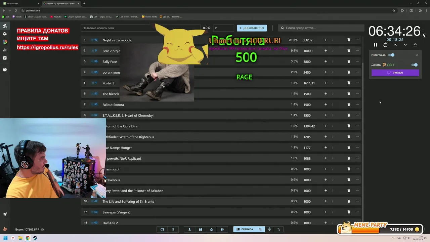Open a new browser tab
The image size is (430, 242).
coord(84,3)
